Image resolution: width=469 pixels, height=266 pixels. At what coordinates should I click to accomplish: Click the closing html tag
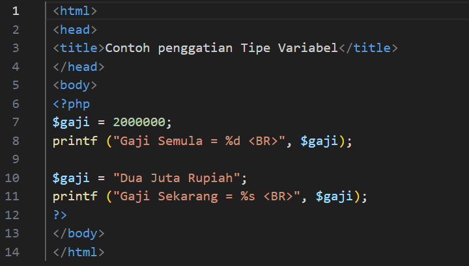pos(79,252)
